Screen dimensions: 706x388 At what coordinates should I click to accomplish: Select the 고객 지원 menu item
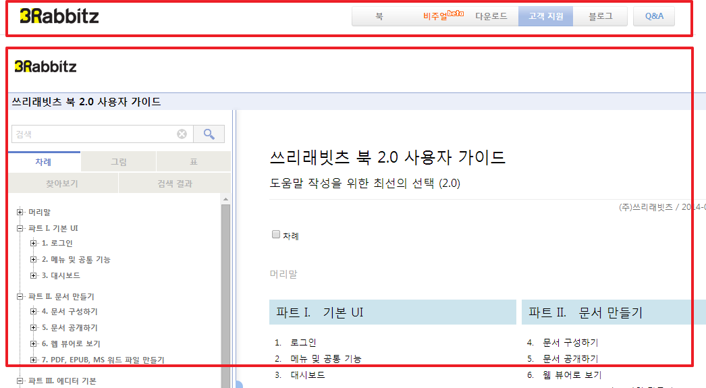point(546,16)
